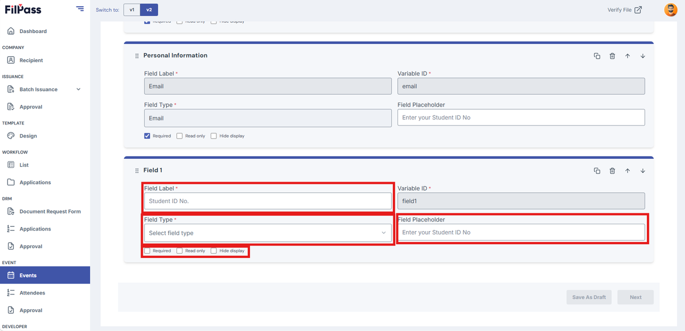Move Field 1 section up
This screenshot has width=685, height=331.
click(627, 171)
